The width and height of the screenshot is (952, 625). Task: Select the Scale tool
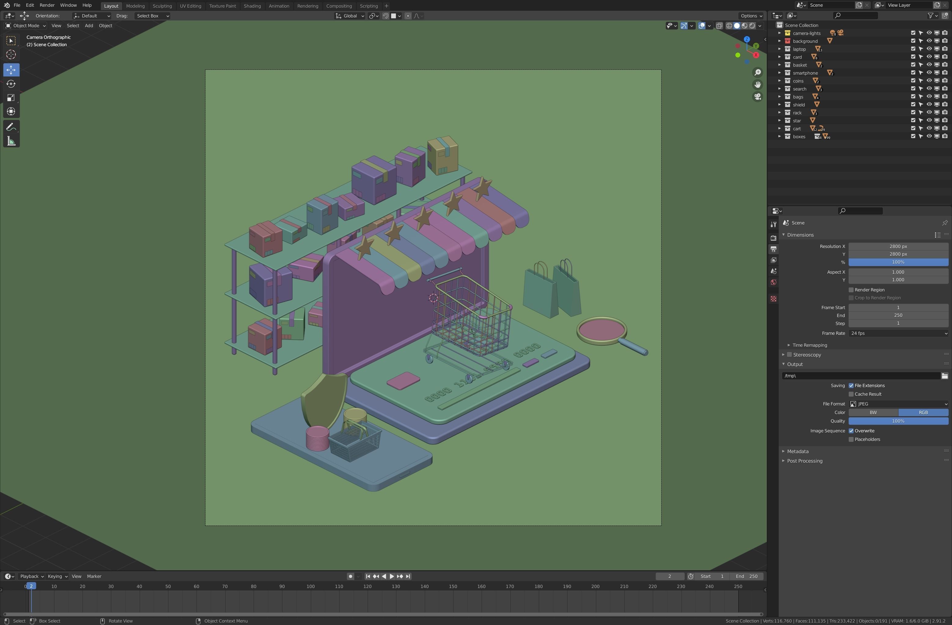[11, 98]
